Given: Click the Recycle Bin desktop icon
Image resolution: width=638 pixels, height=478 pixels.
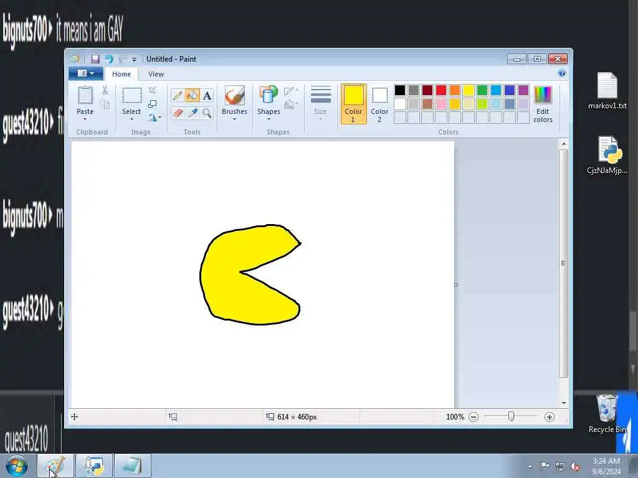Looking at the screenshot, I should click(607, 414).
